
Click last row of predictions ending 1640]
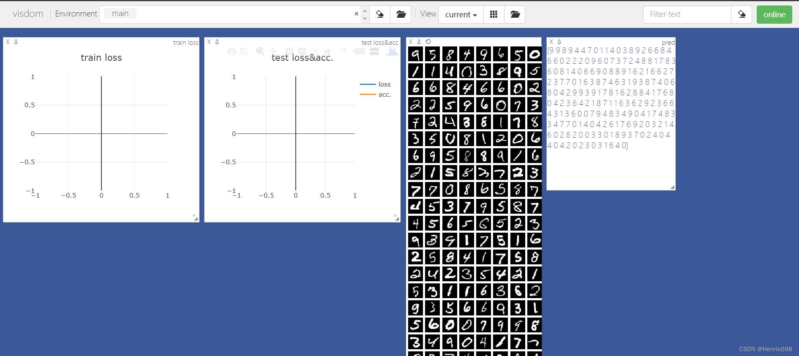[588, 145]
